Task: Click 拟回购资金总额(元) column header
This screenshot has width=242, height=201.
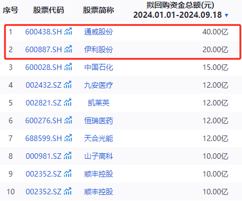Action: 181,5
